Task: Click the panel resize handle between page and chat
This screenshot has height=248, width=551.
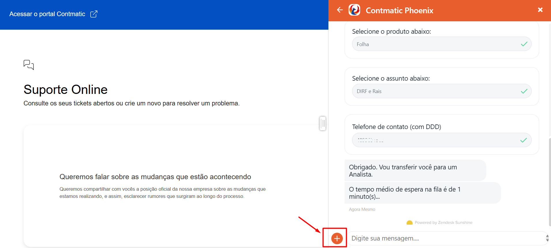Action: click(323, 124)
